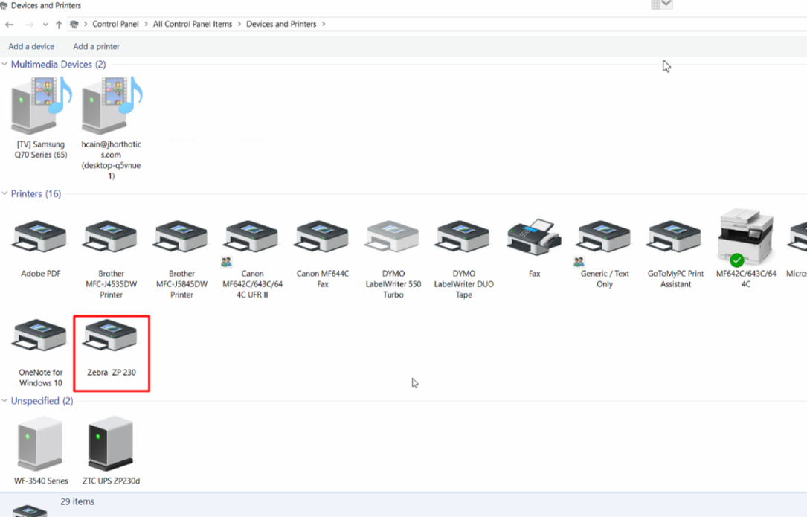Open the view options dropdown arrow
The image size is (807, 517).
click(x=667, y=4)
